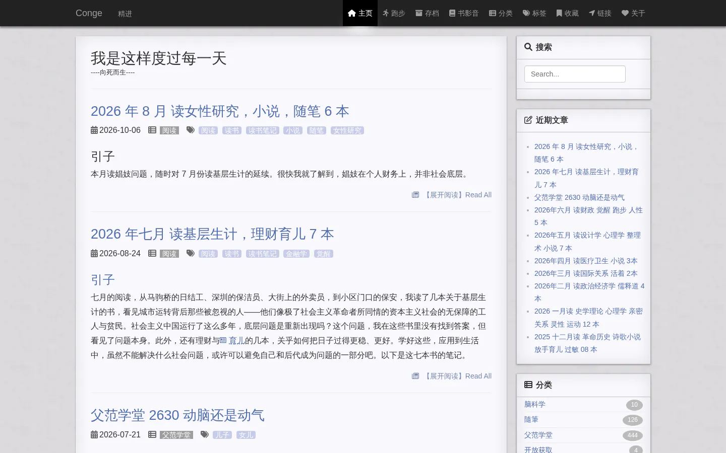Open recent post 2026年四月 读医疗卫生 小说 3本

(x=586, y=261)
